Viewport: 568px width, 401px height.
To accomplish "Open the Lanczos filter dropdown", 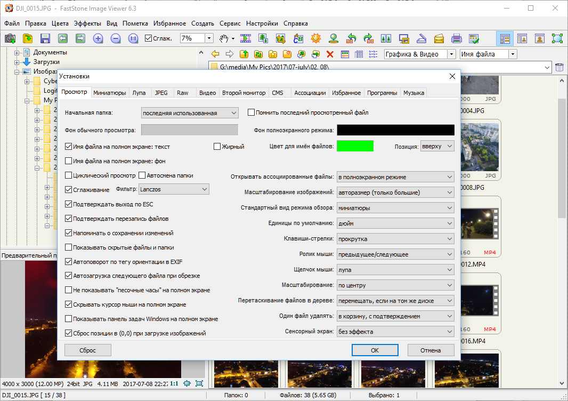I will coord(174,189).
